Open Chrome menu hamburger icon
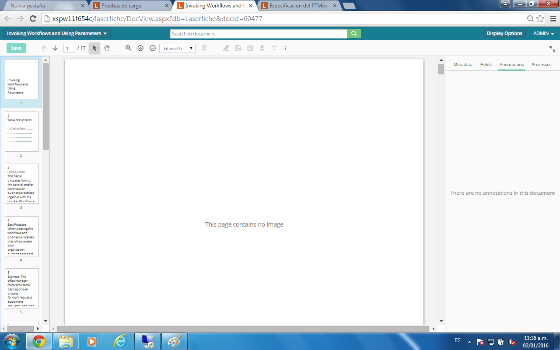This screenshot has width=560, height=350. click(x=553, y=18)
